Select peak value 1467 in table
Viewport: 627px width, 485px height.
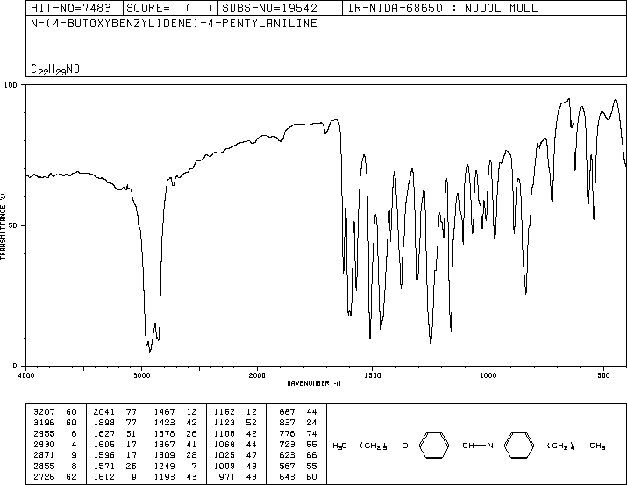164,412
